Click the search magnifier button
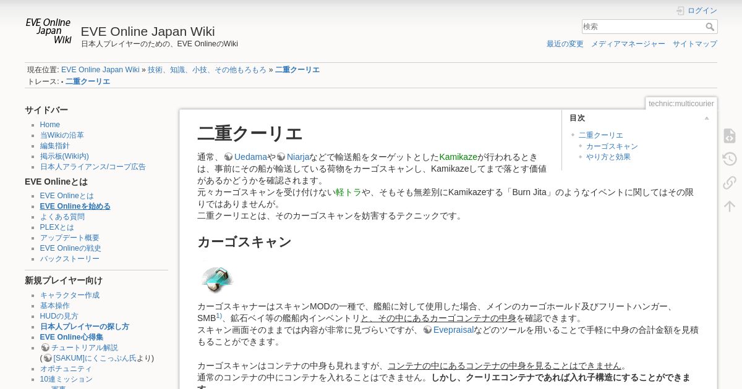Image resolution: width=742 pixels, height=389 pixels. click(710, 27)
